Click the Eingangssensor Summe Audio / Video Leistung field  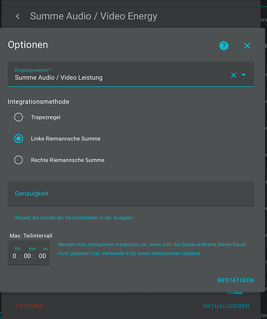[x=131, y=74]
